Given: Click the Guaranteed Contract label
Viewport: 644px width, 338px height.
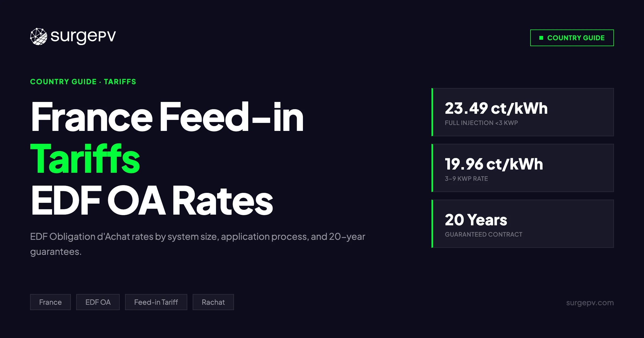Looking at the screenshot, I should 483,234.
